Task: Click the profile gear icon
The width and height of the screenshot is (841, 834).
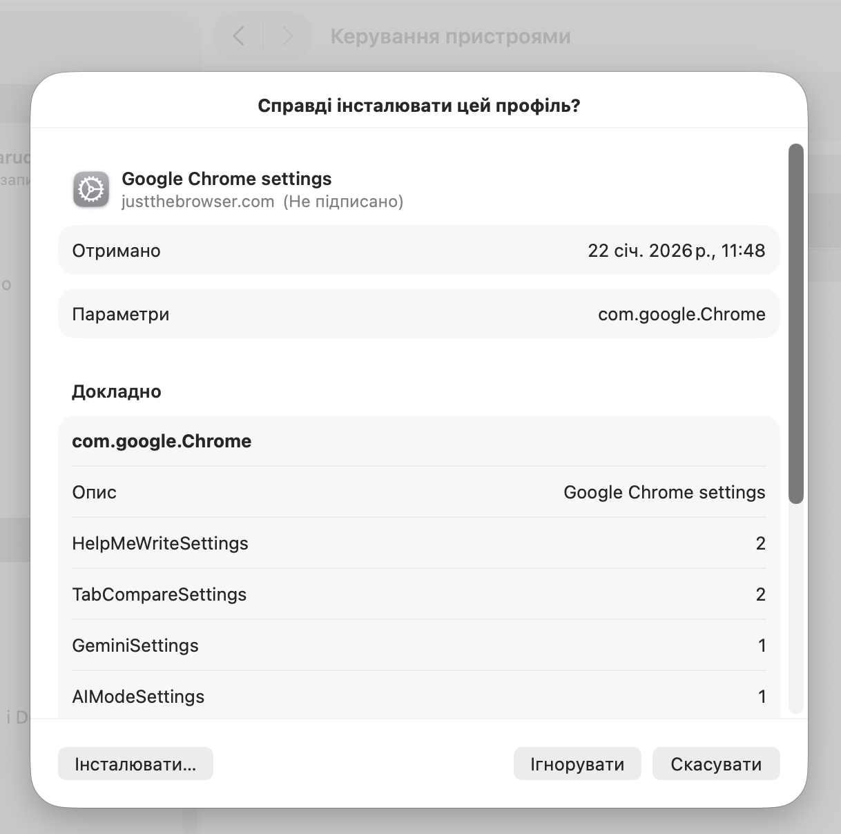Action: pyautogui.click(x=91, y=189)
